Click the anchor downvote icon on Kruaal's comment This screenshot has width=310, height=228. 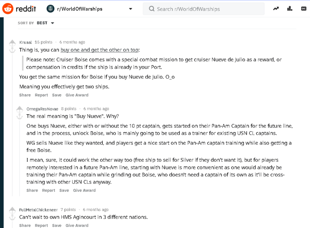pyautogui.click(x=12, y=49)
